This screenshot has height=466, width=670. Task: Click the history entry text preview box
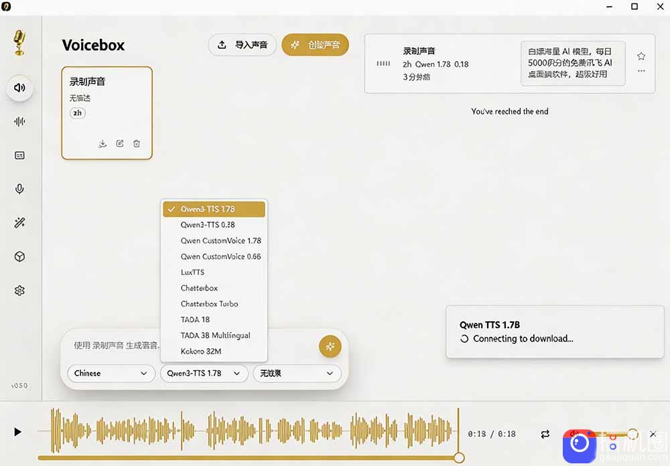[x=573, y=63]
